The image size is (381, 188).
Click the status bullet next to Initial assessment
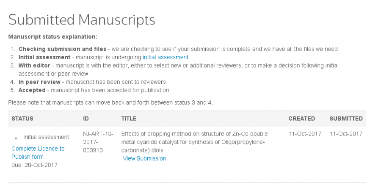click(16, 138)
